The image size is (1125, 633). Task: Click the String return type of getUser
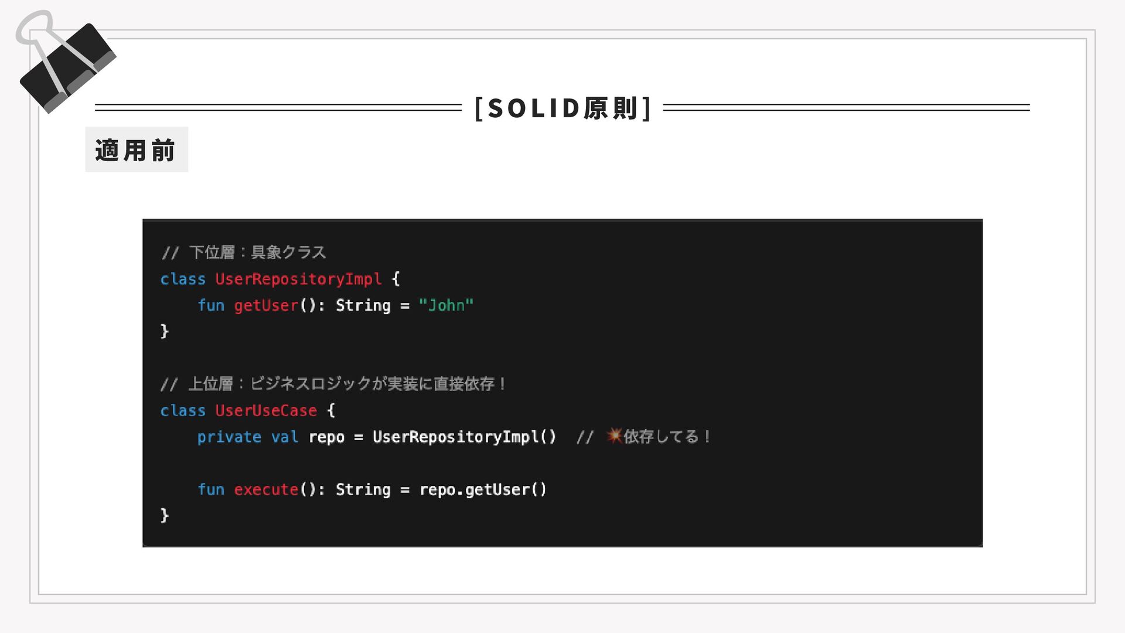click(363, 305)
